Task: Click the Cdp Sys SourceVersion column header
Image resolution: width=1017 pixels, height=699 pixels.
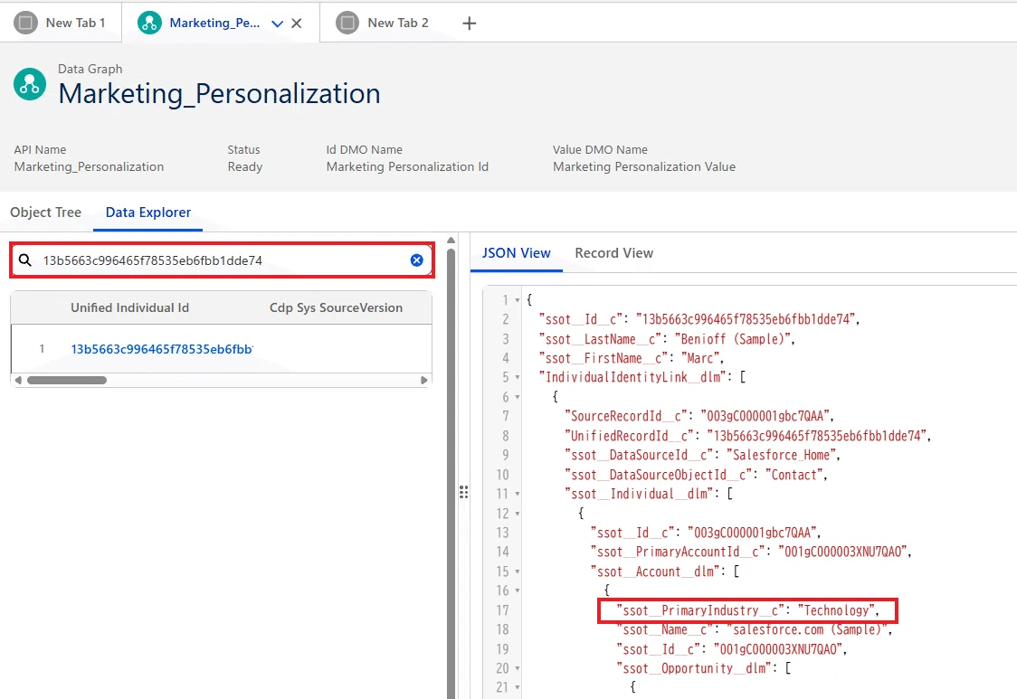Action: pos(336,307)
